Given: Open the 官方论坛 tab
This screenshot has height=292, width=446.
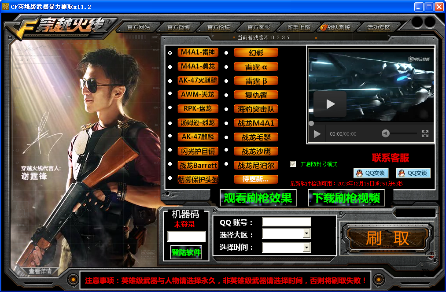Looking at the screenshot, I should coord(219,27).
